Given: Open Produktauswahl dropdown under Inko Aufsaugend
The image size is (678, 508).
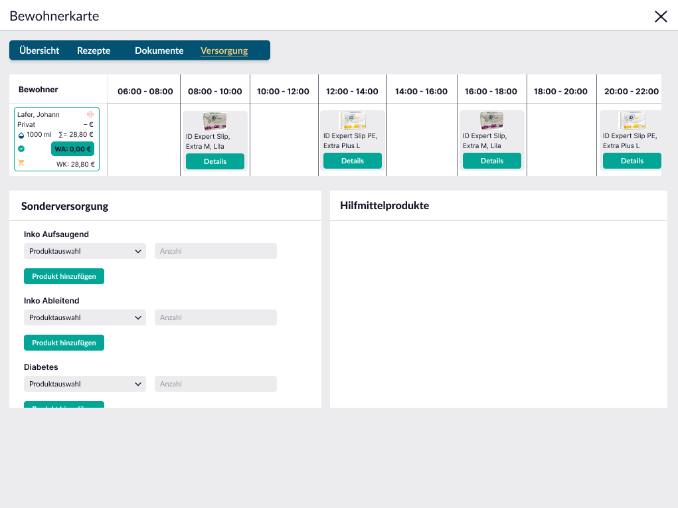Looking at the screenshot, I should tap(85, 251).
